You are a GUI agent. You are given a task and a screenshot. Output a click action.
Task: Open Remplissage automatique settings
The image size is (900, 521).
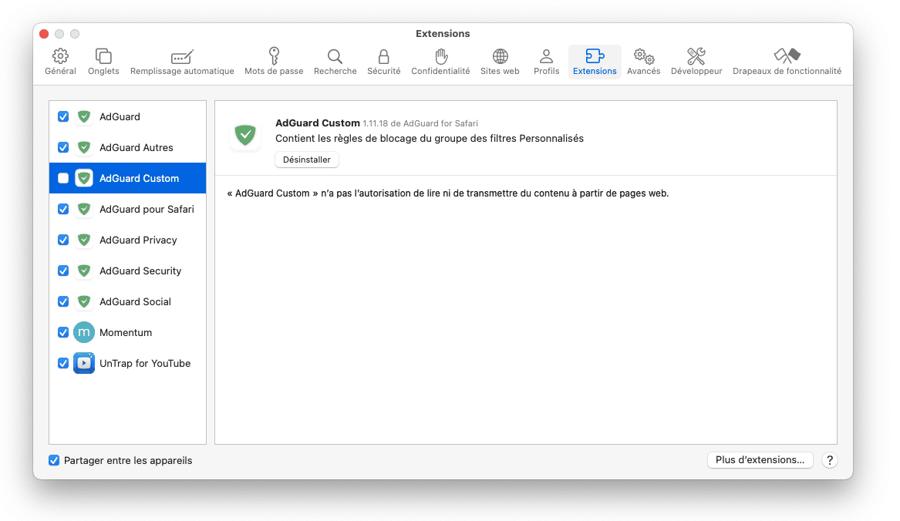click(x=182, y=62)
